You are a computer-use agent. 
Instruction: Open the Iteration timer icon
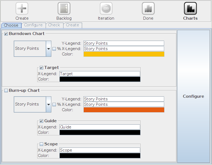pos(106,8)
